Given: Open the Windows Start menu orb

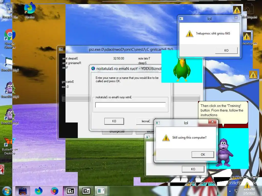Looking at the screenshot, I should click(6, 191).
